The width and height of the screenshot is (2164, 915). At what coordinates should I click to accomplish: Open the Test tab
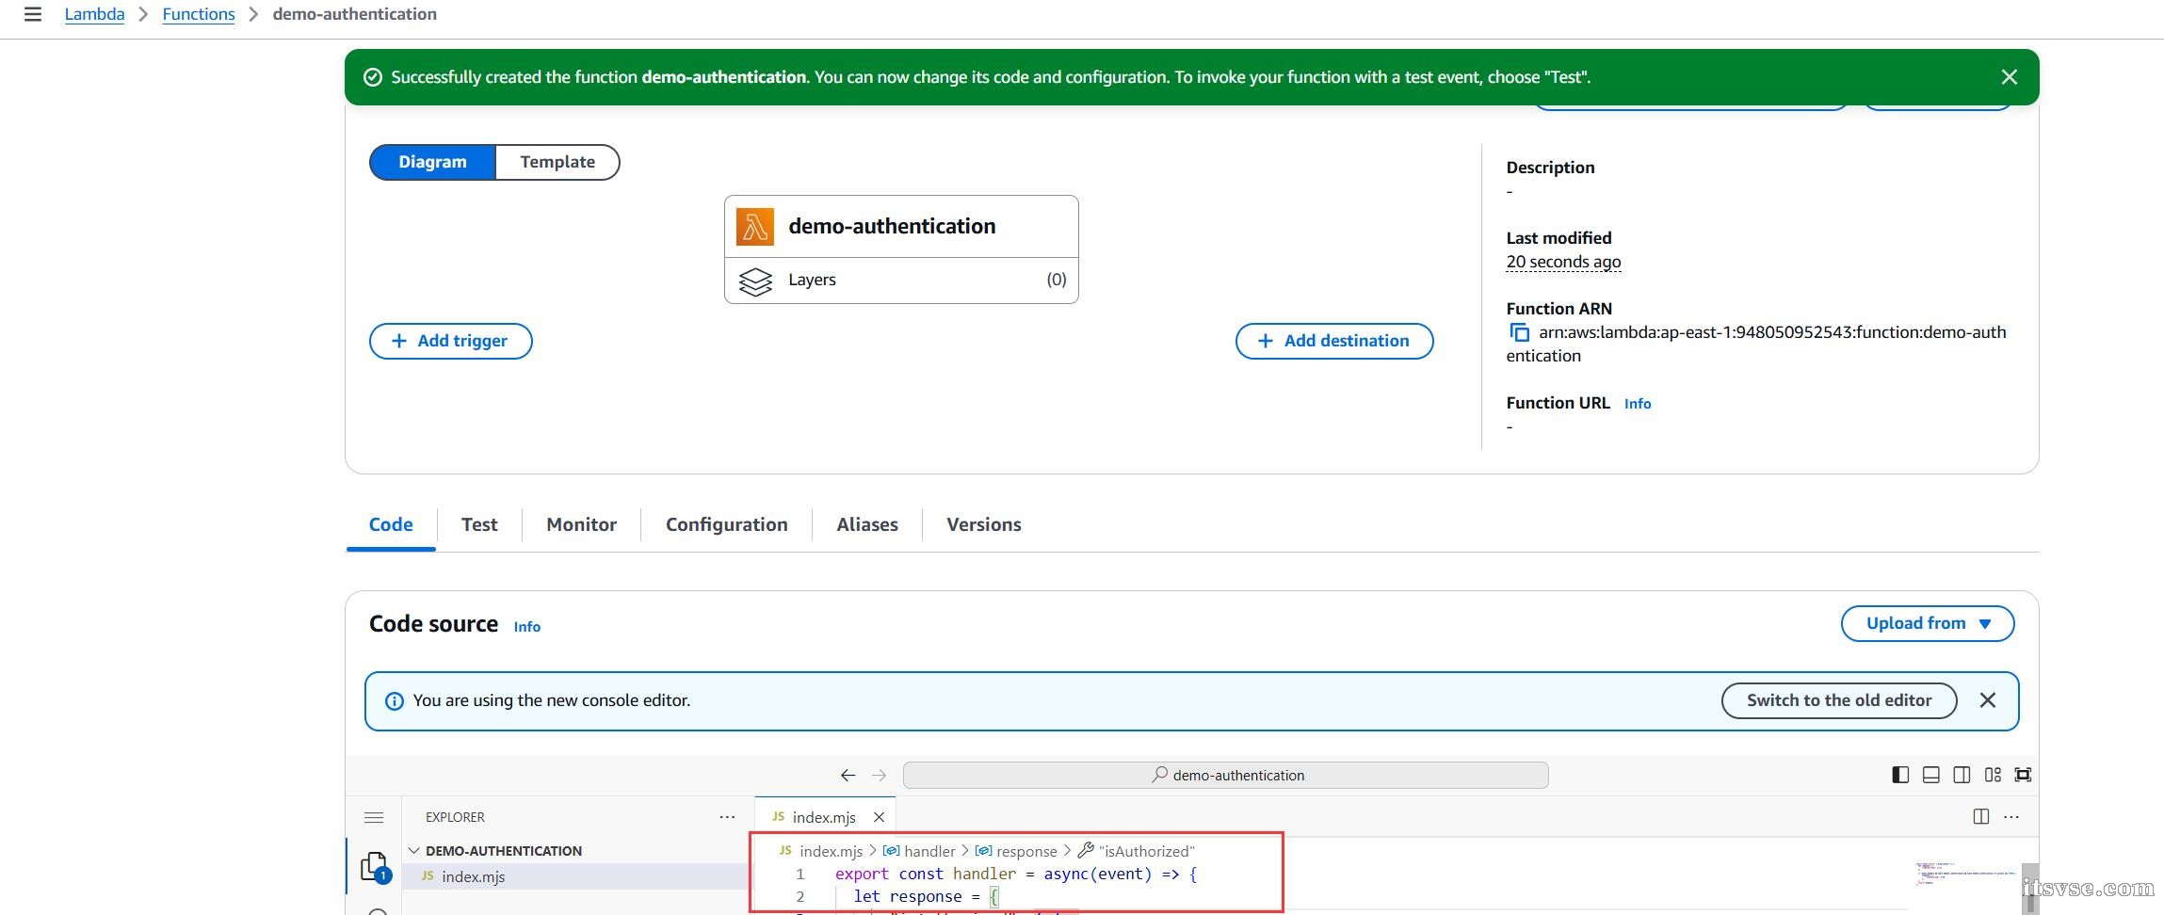479,524
